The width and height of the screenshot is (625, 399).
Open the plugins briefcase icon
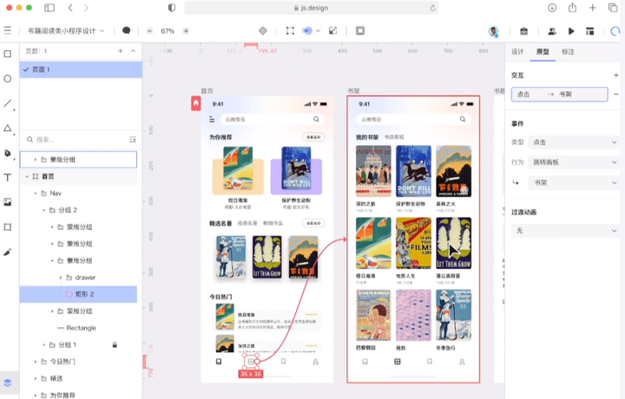pos(523,31)
